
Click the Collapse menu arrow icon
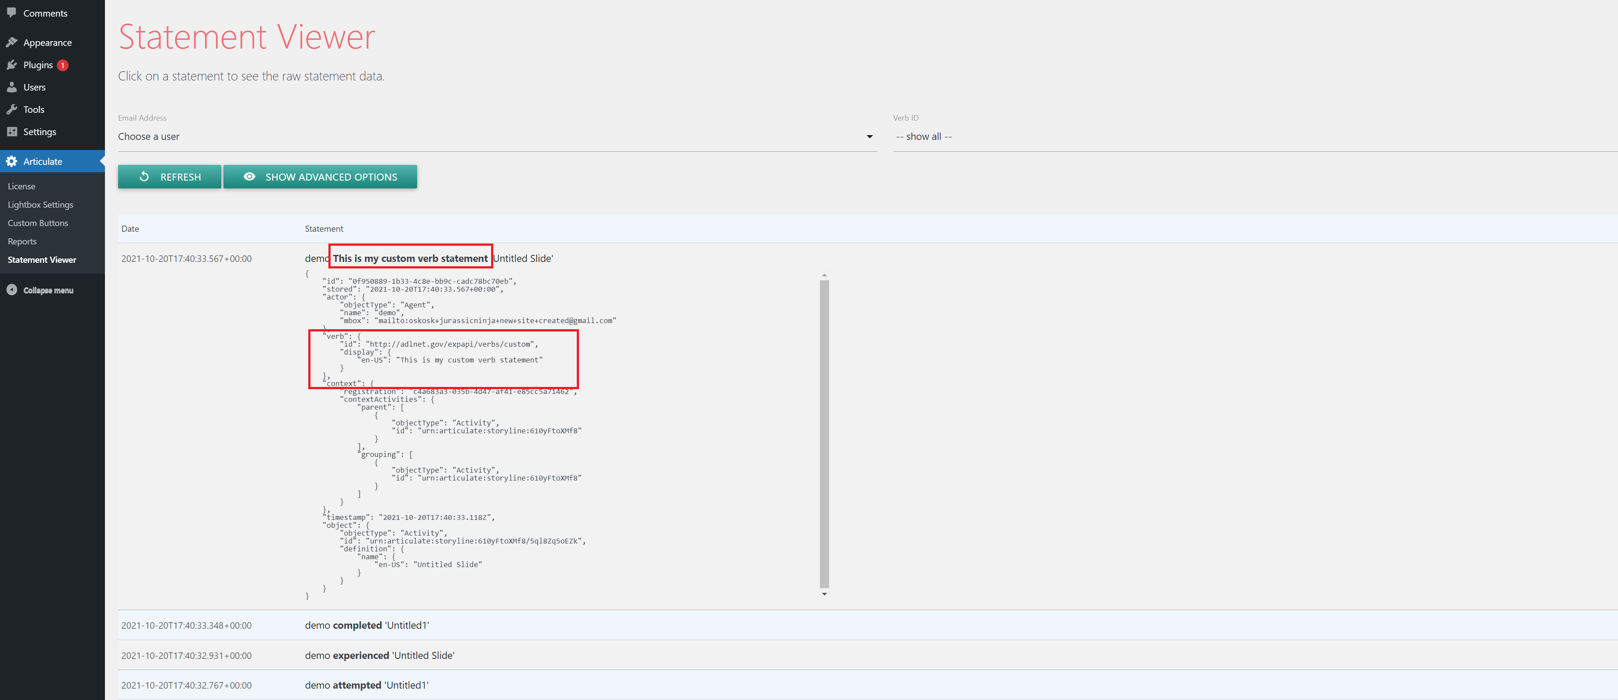pos(11,289)
